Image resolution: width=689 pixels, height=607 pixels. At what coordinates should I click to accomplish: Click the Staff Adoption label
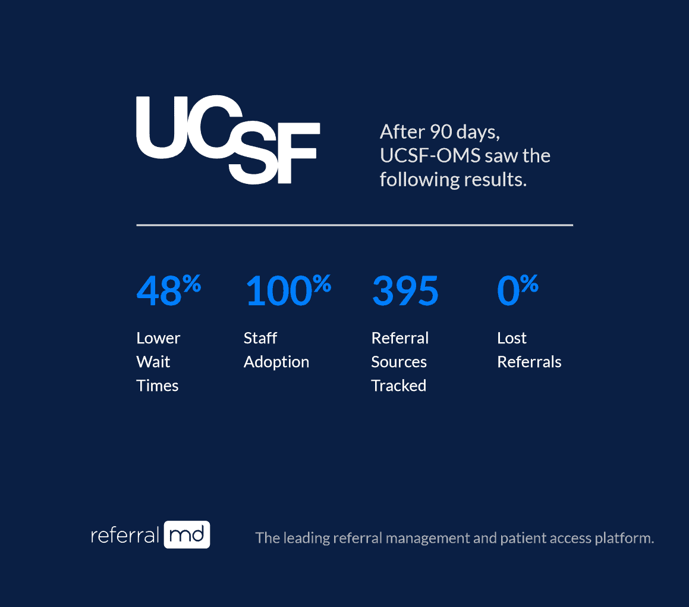tap(276, 350)
